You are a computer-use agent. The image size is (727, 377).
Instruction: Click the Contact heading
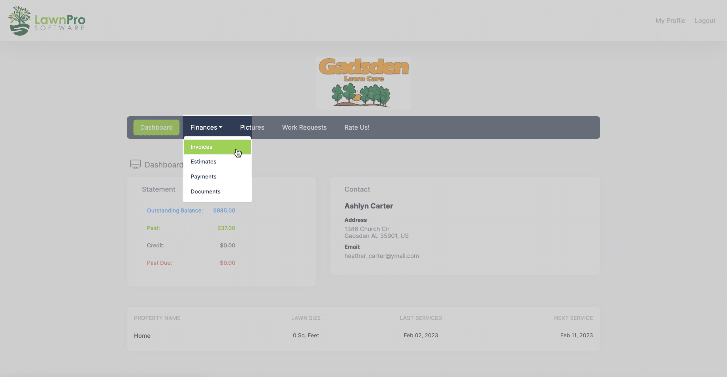[357, 189]
